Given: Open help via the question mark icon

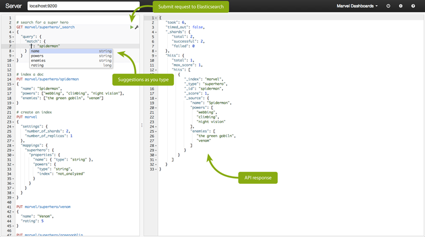Looking at the screenshot, I should (413, 6).
